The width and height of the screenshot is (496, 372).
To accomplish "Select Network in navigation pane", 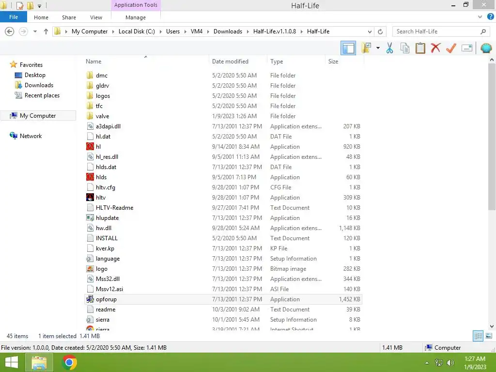I will [31, 136].
